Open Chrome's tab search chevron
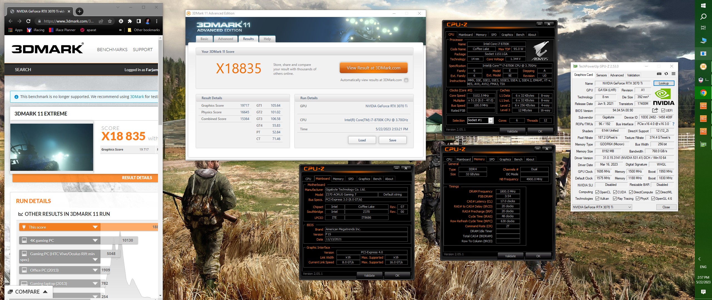712x300 pixels. pyautogui.click(x=118, y=7)
